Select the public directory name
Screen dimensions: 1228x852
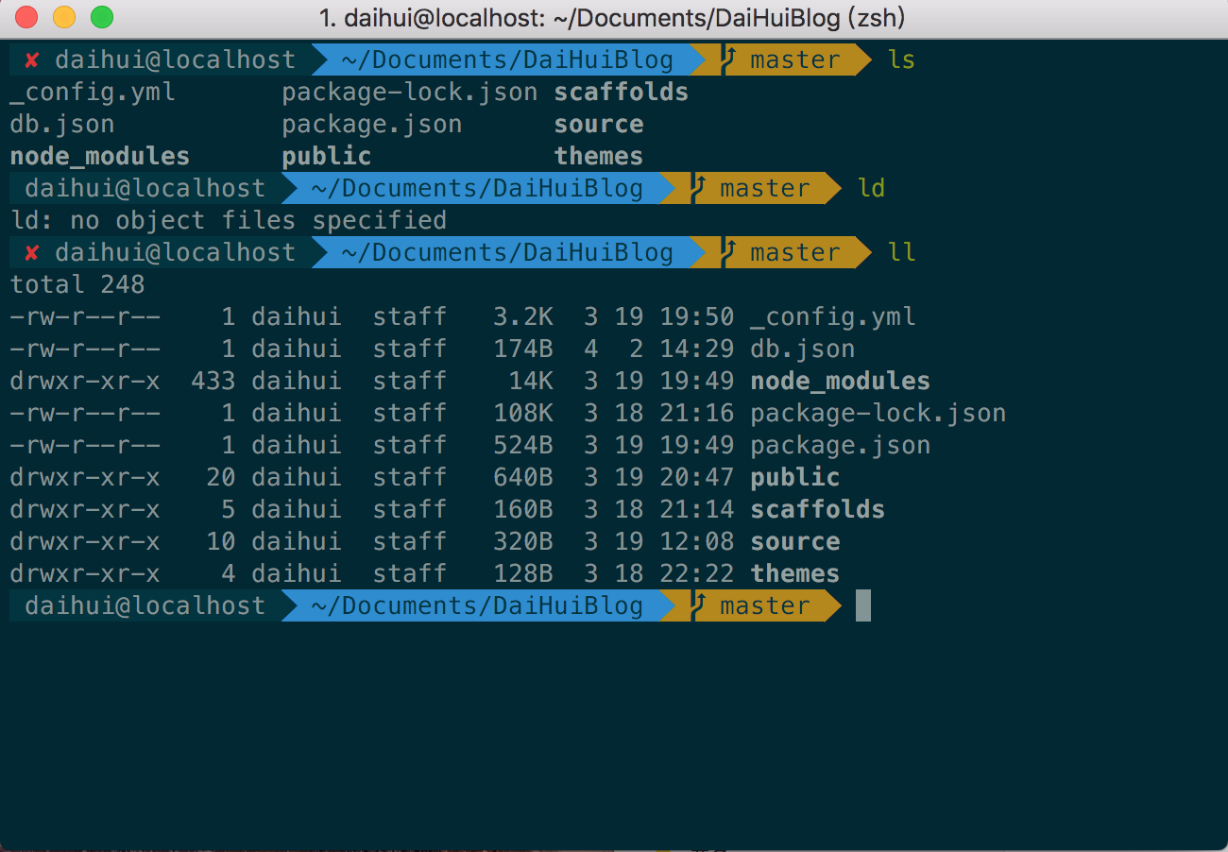[794, 477]
